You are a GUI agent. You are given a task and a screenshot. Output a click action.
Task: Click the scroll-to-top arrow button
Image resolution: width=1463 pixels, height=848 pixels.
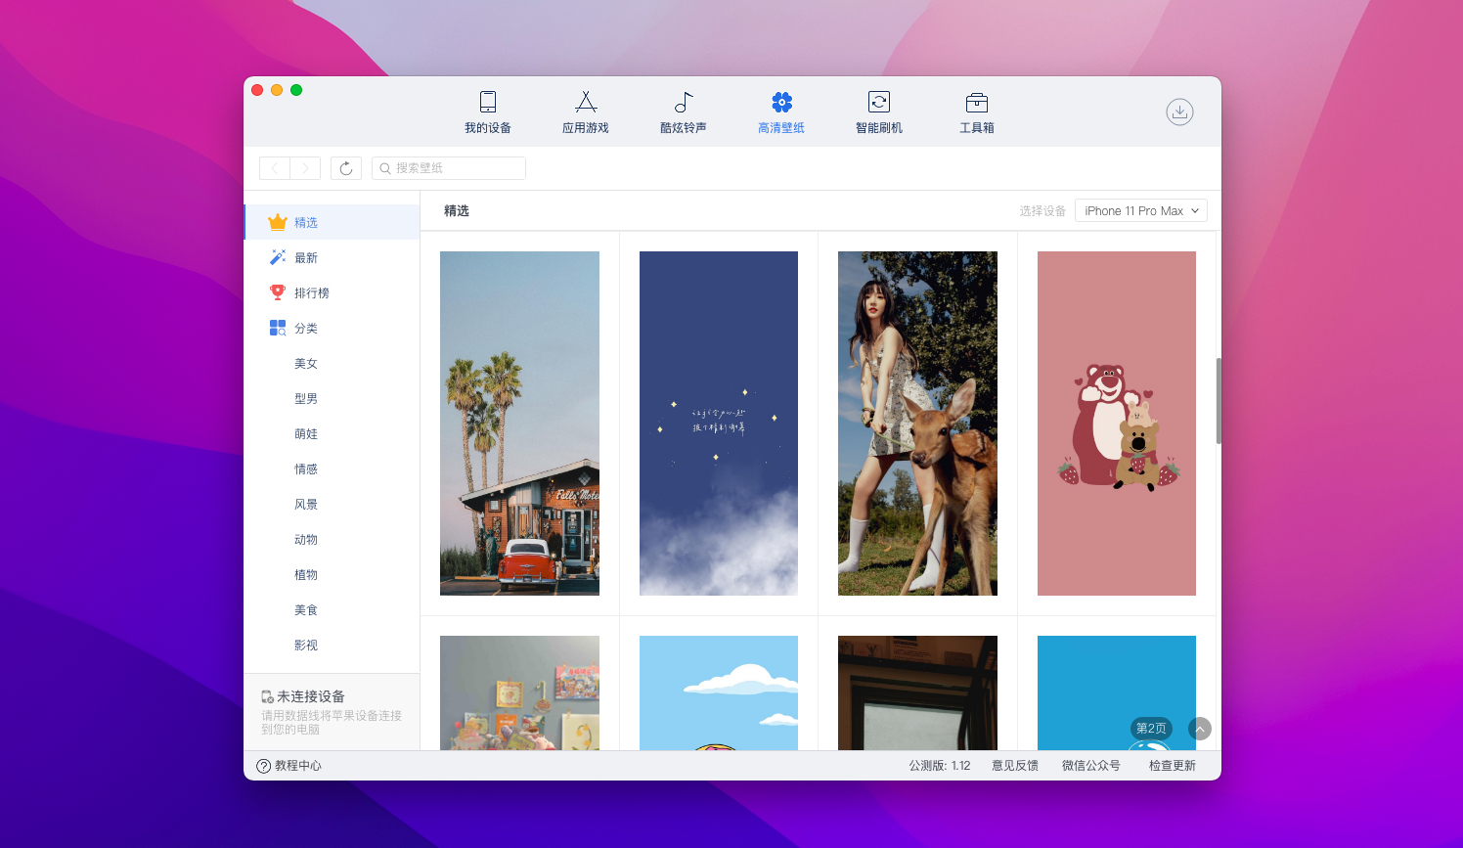coord(1200,729)
